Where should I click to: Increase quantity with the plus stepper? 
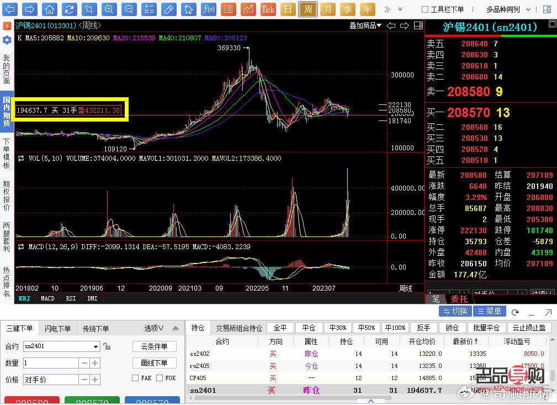click(94, 363)
